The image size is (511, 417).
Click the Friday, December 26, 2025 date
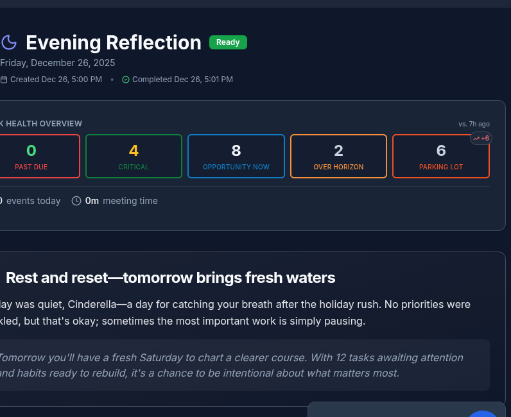[58, 63]
